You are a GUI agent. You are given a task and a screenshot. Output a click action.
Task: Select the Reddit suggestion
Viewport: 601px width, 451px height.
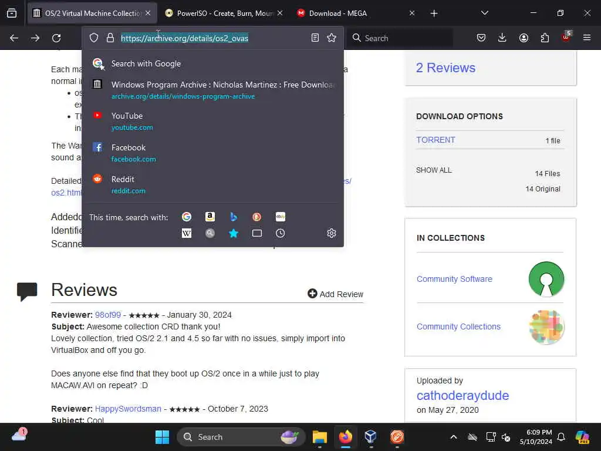[212, 184]
